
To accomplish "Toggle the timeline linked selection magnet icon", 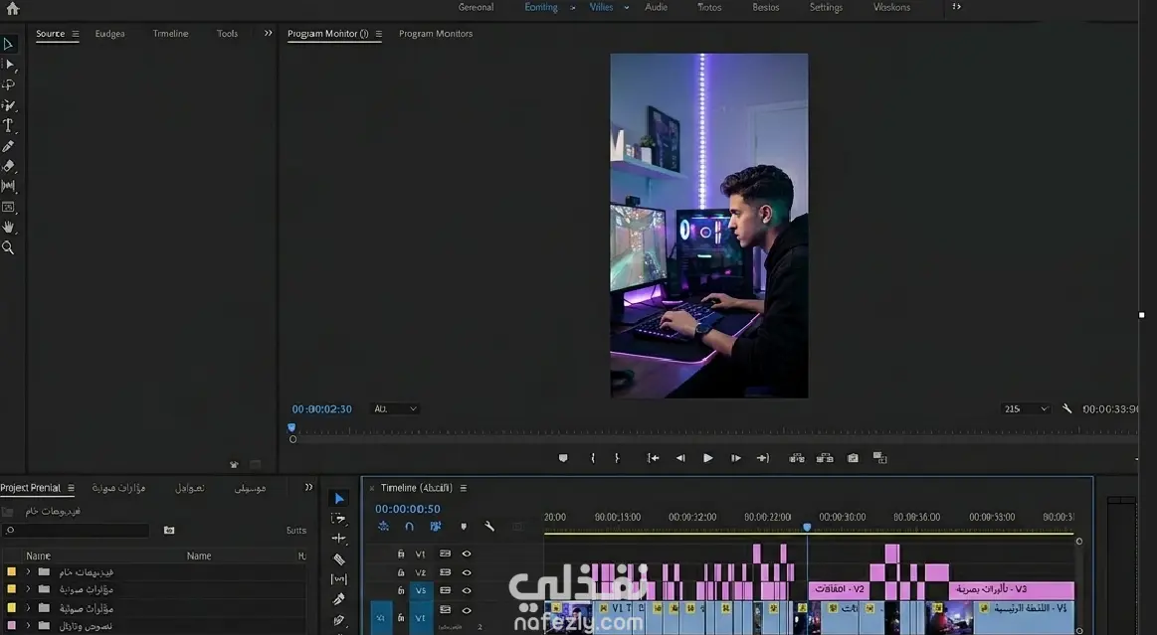I will [409, 527].
